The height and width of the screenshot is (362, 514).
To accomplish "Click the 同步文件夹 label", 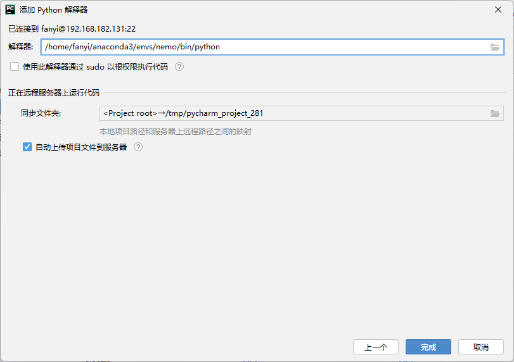I will 41,113.
